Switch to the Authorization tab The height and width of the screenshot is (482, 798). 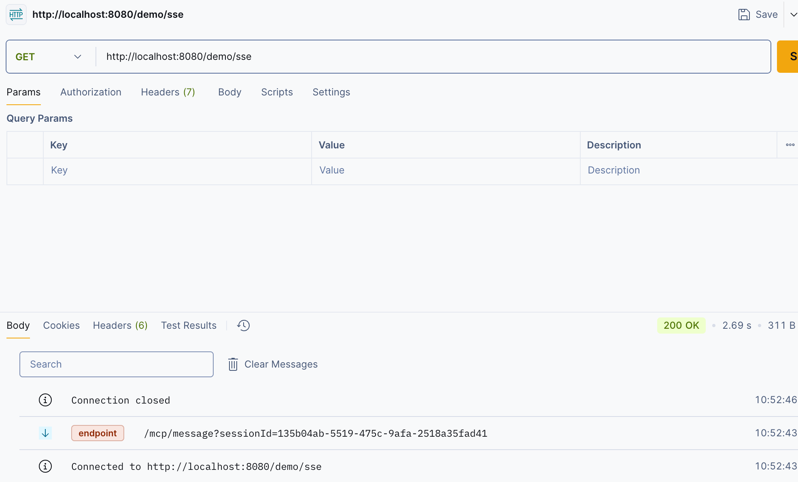tap(91, 92)
